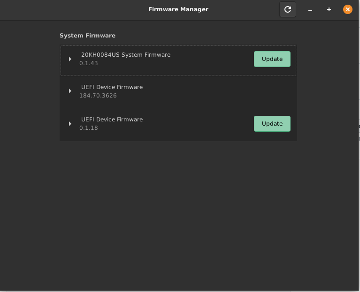Select UEFI Device Firmware label above 0.1.18

[x=112, y=120]
